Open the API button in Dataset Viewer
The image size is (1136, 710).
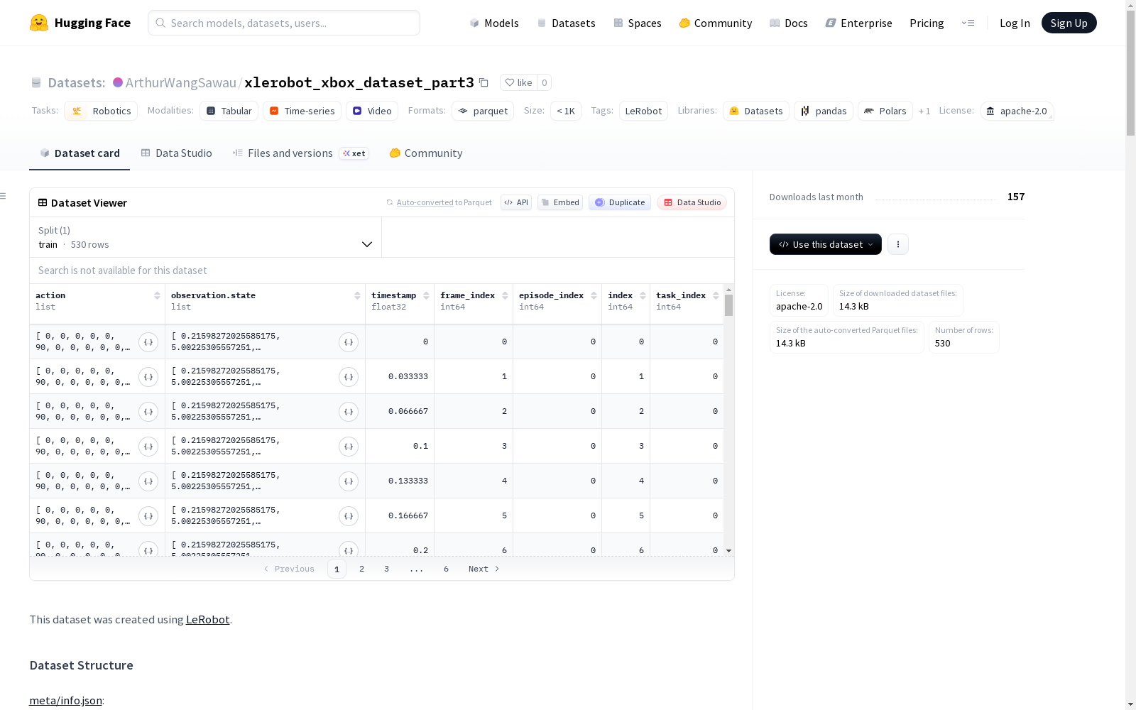pyautogui.click(x=516, y=202)
